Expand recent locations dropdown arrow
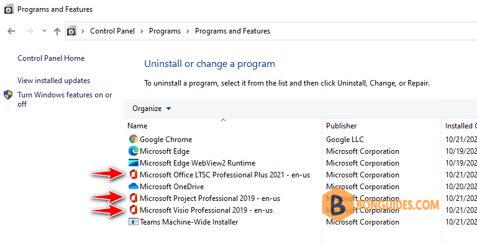 click(45, 30)
